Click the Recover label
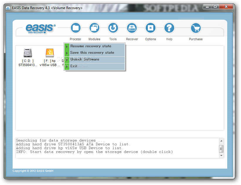 (x=132, y=39)
